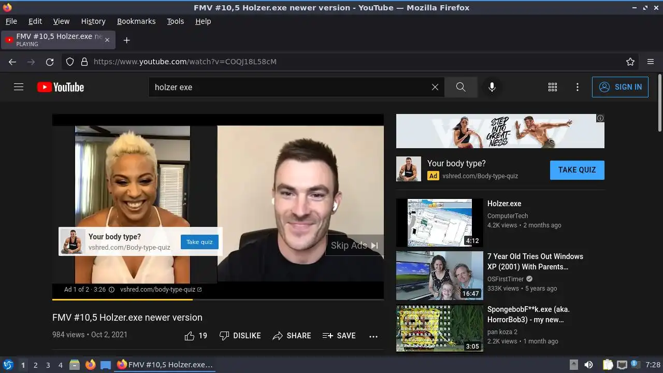
Task: Open Firefox application menu
Action: [x=651, y=62]
